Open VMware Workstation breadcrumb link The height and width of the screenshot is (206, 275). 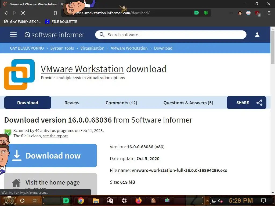129,48
